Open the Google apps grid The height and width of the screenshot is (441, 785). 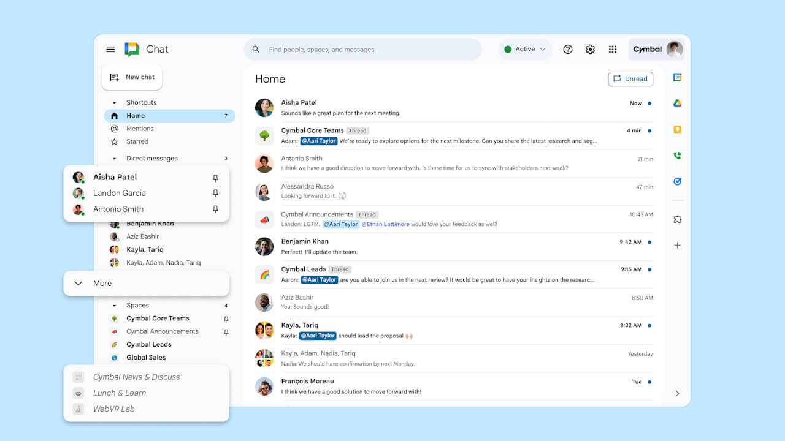tap(612, 49)
